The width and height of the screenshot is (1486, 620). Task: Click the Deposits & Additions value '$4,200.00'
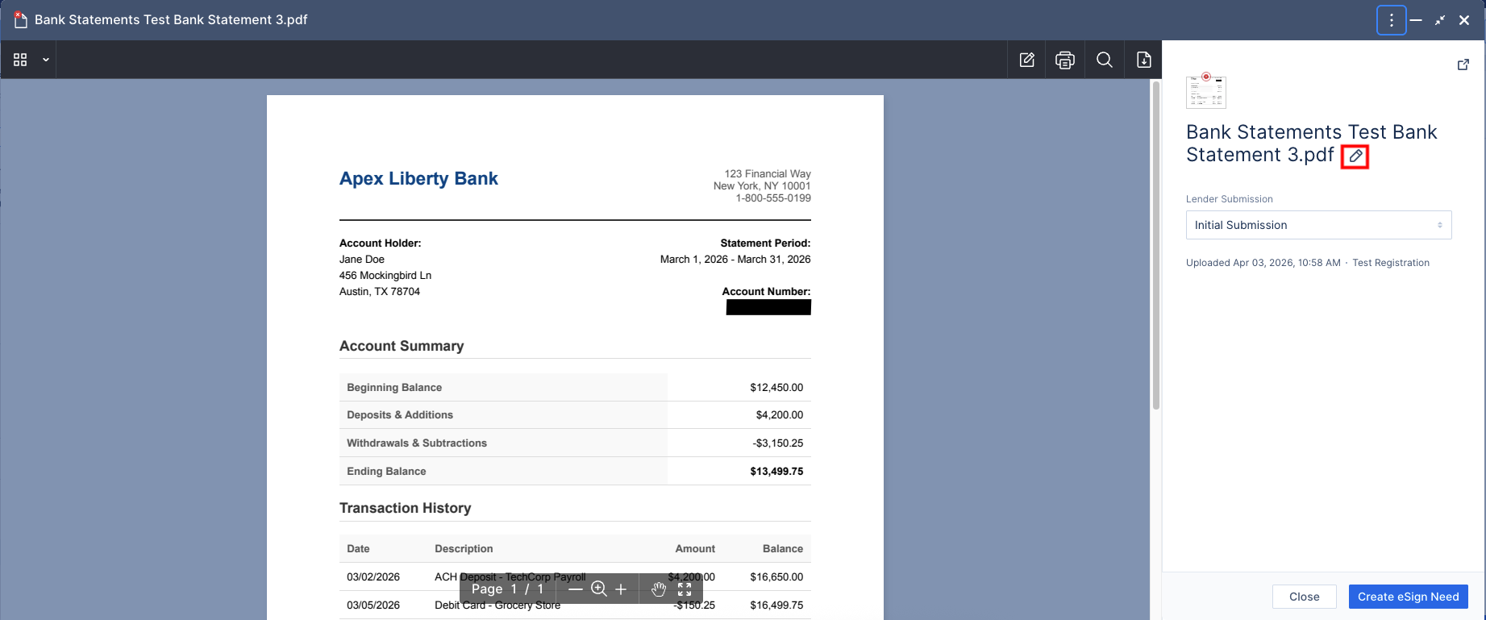[x=780, y=415]
